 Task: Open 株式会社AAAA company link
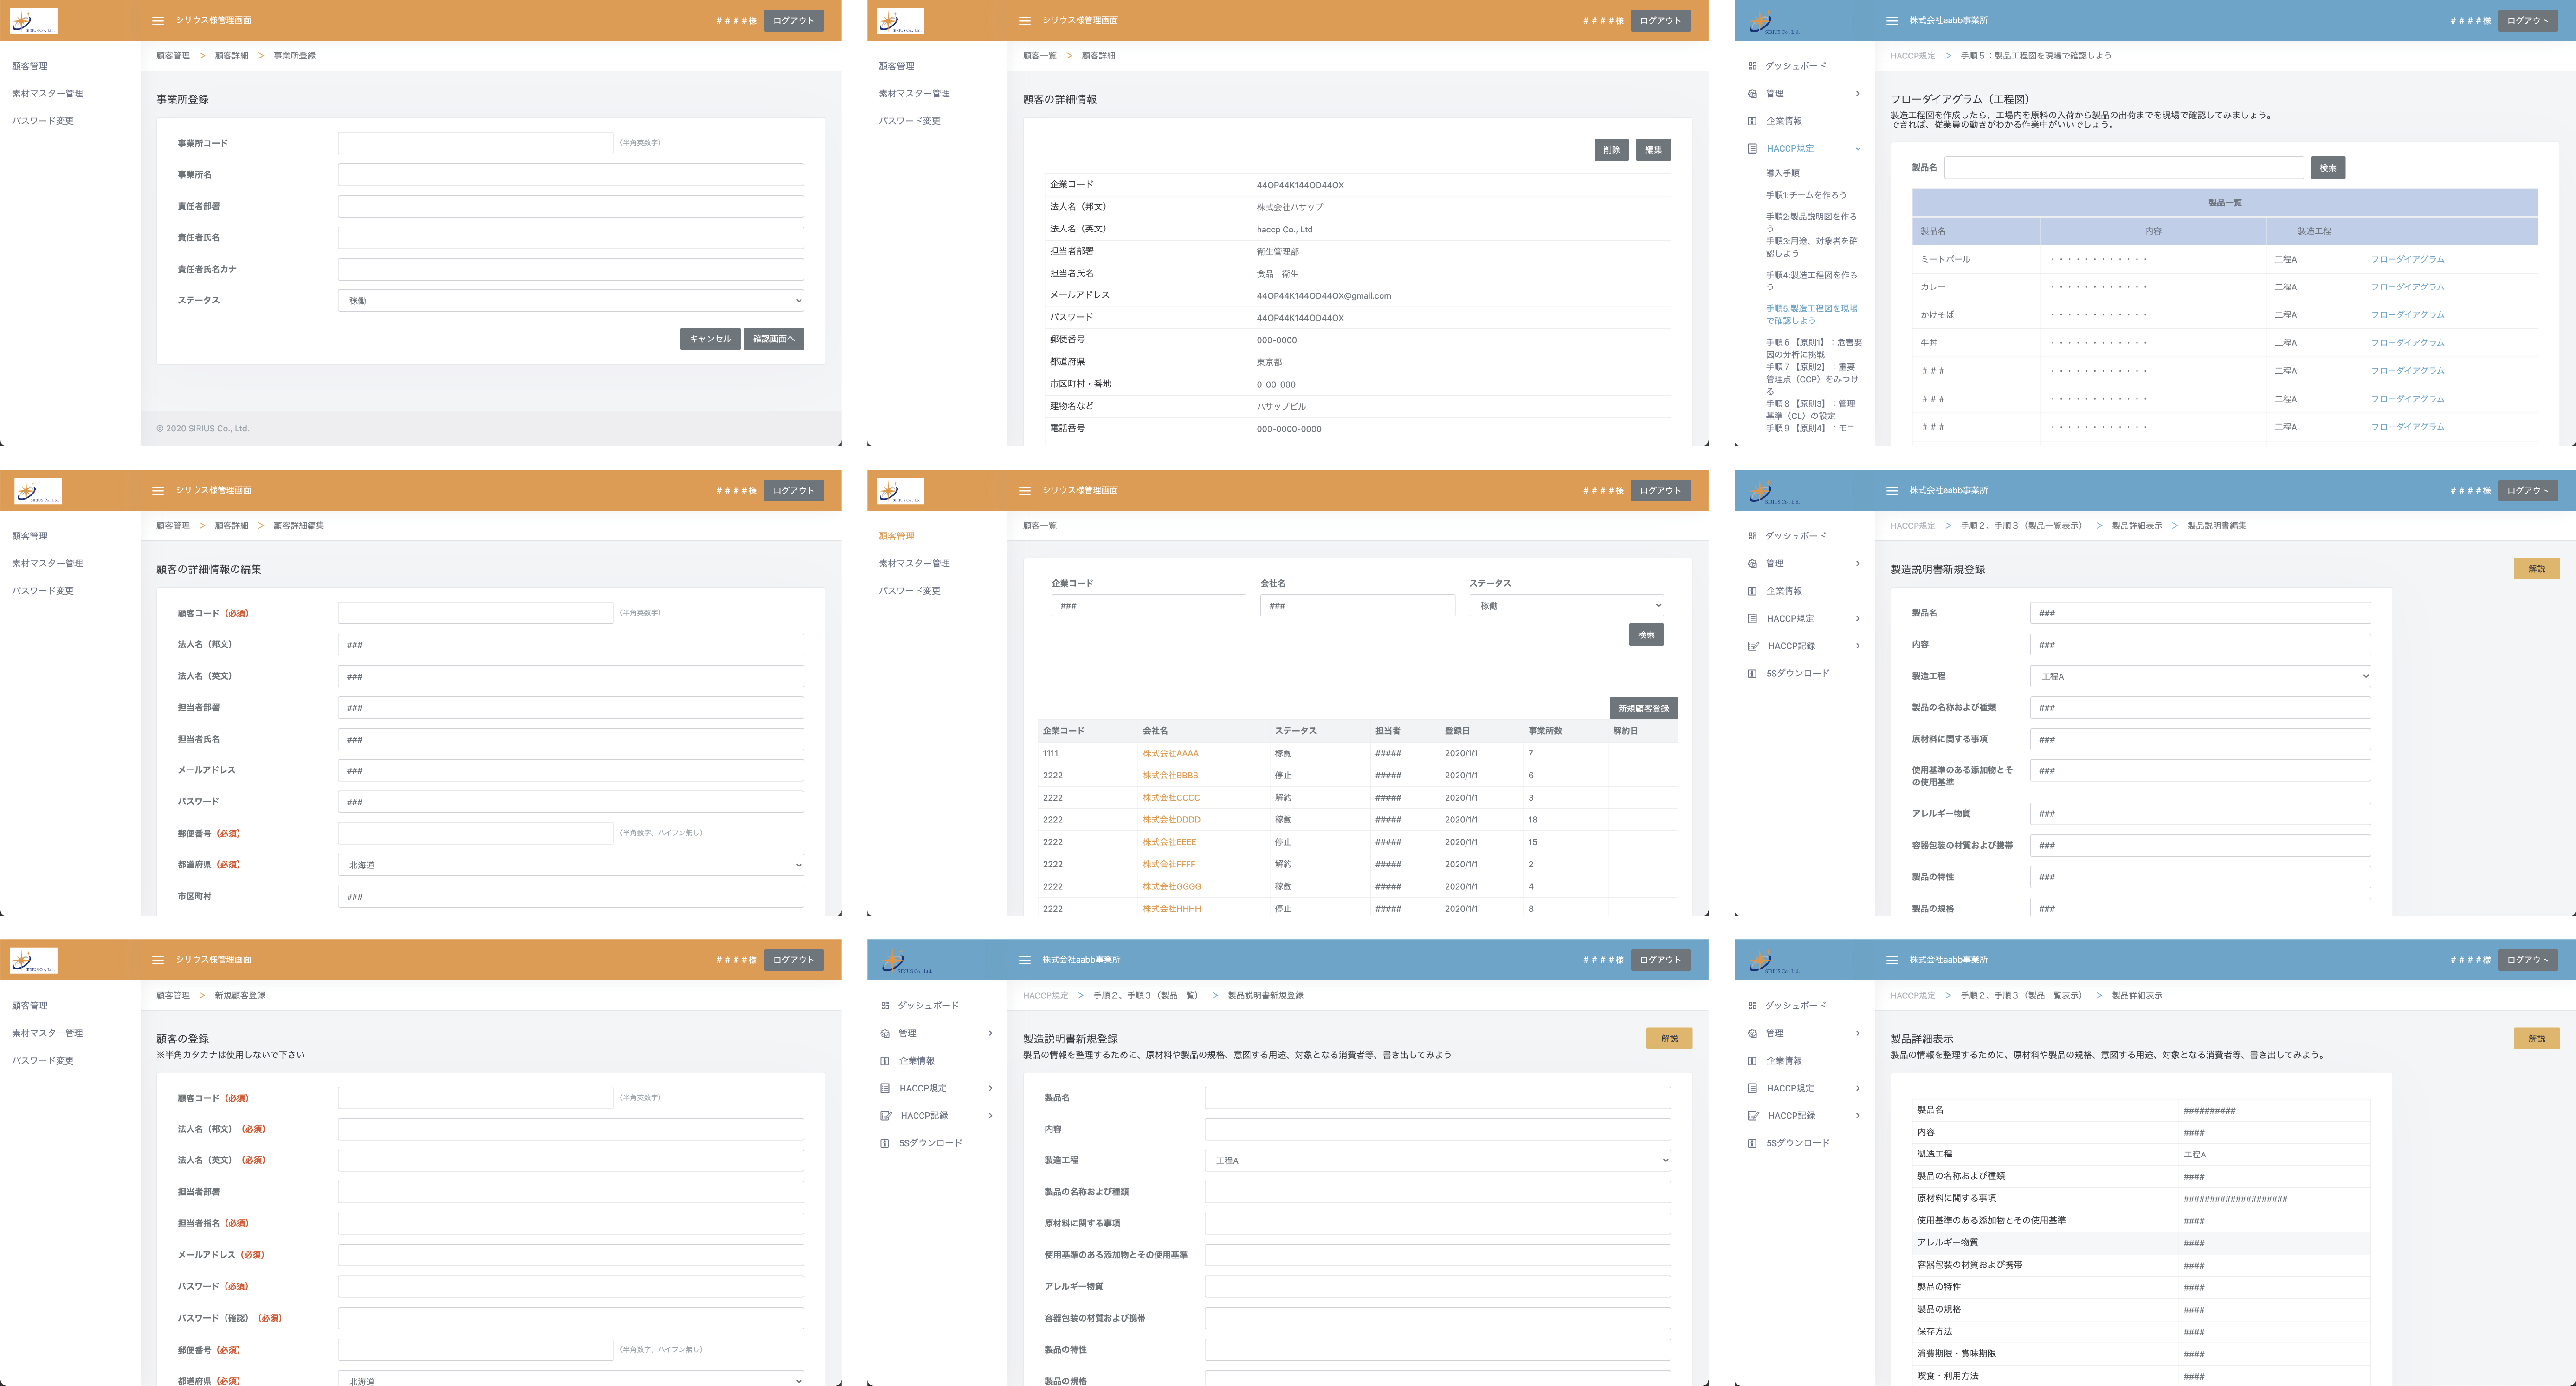click(x=1170, y=753)
